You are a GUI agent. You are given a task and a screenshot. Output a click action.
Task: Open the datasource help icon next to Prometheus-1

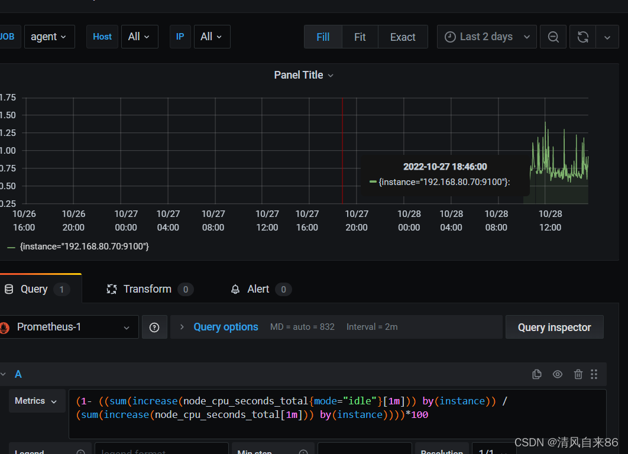[x=154, y=327]
